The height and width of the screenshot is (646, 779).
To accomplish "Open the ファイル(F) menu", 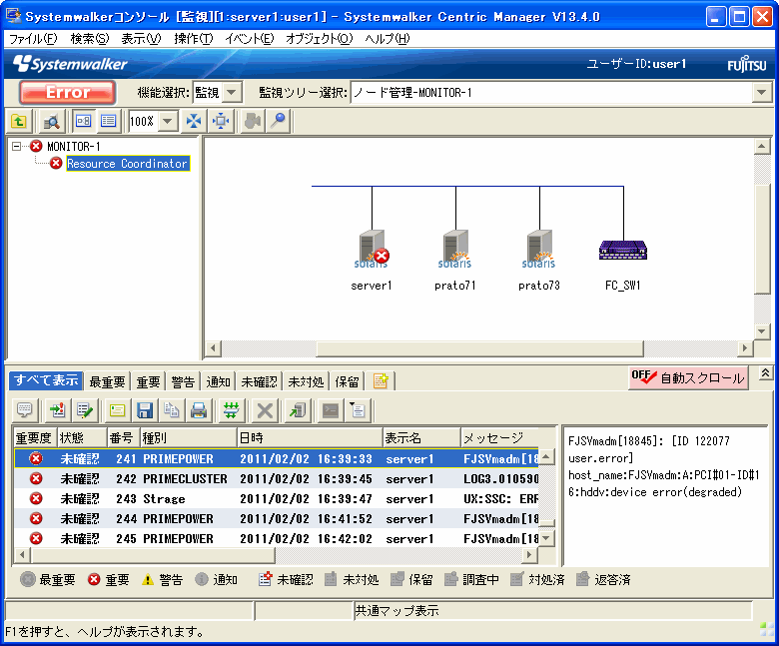I will pos(33,39).
